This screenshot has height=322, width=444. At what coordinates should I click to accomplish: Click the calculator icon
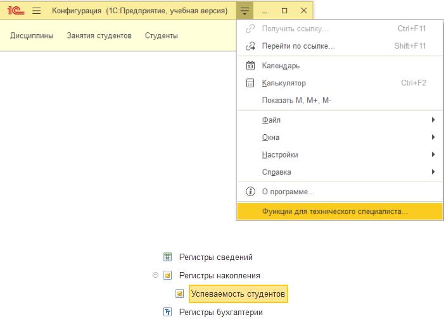pyautogui.click(x=250, y=83)
